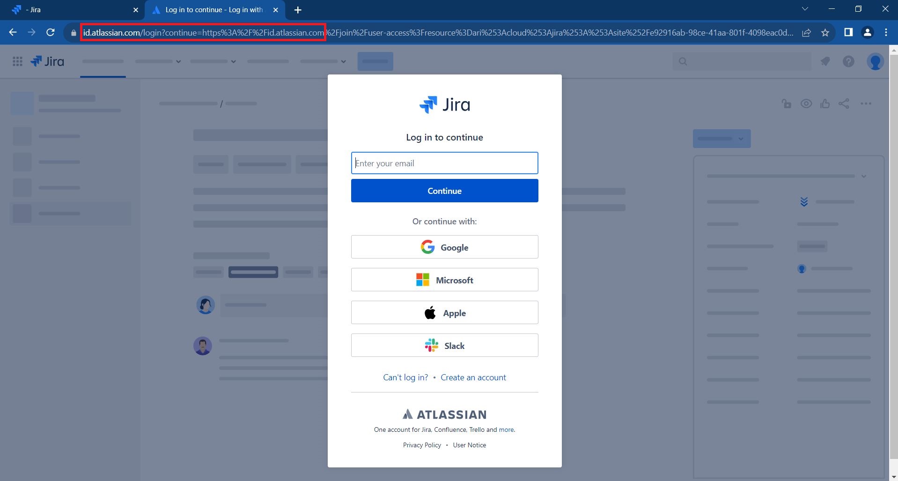
Task: Continue with Slack sign-in
Action: coord(444,345)
